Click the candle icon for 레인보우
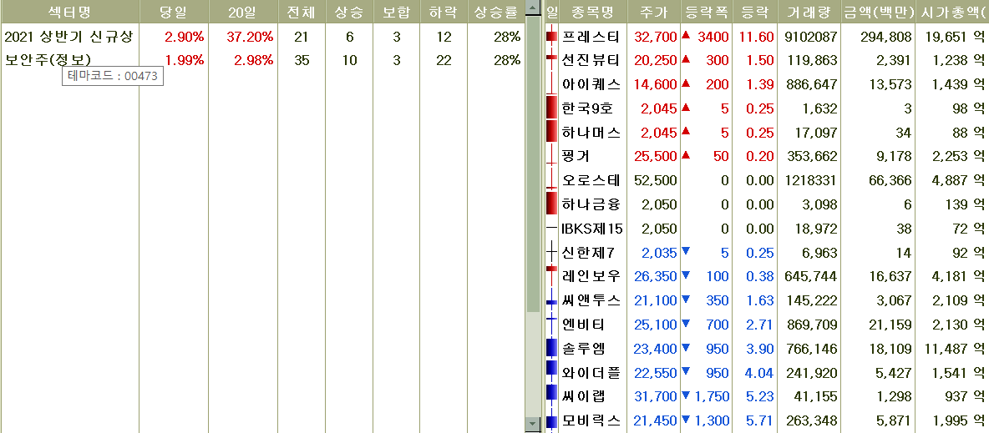The image size is (989, 433). [x=552, y=276]
